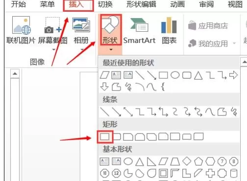The width and height of the screenshot is (247, 181).
Task: Select round diagonal corner rectangle in 矩形
Action: [198, 136]
